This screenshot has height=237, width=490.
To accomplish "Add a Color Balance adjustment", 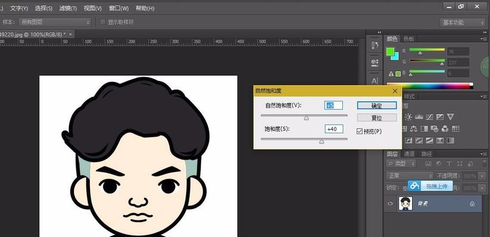I will pyautogui.click(x=413, y=129).
